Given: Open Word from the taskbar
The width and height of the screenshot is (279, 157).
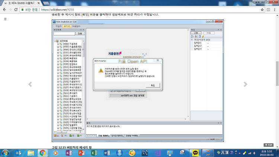Looking at the screenshot, I should pyautogui.click(x=107, y=153).
